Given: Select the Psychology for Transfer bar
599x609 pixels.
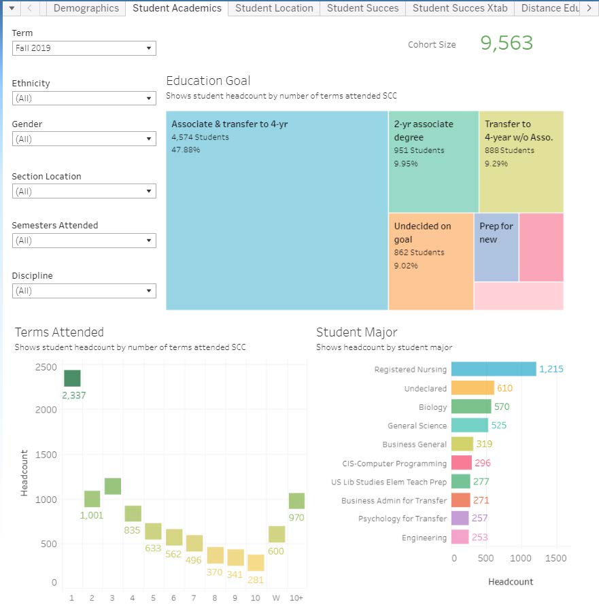Looking at the screenshot, I should (x=460, y=518).
